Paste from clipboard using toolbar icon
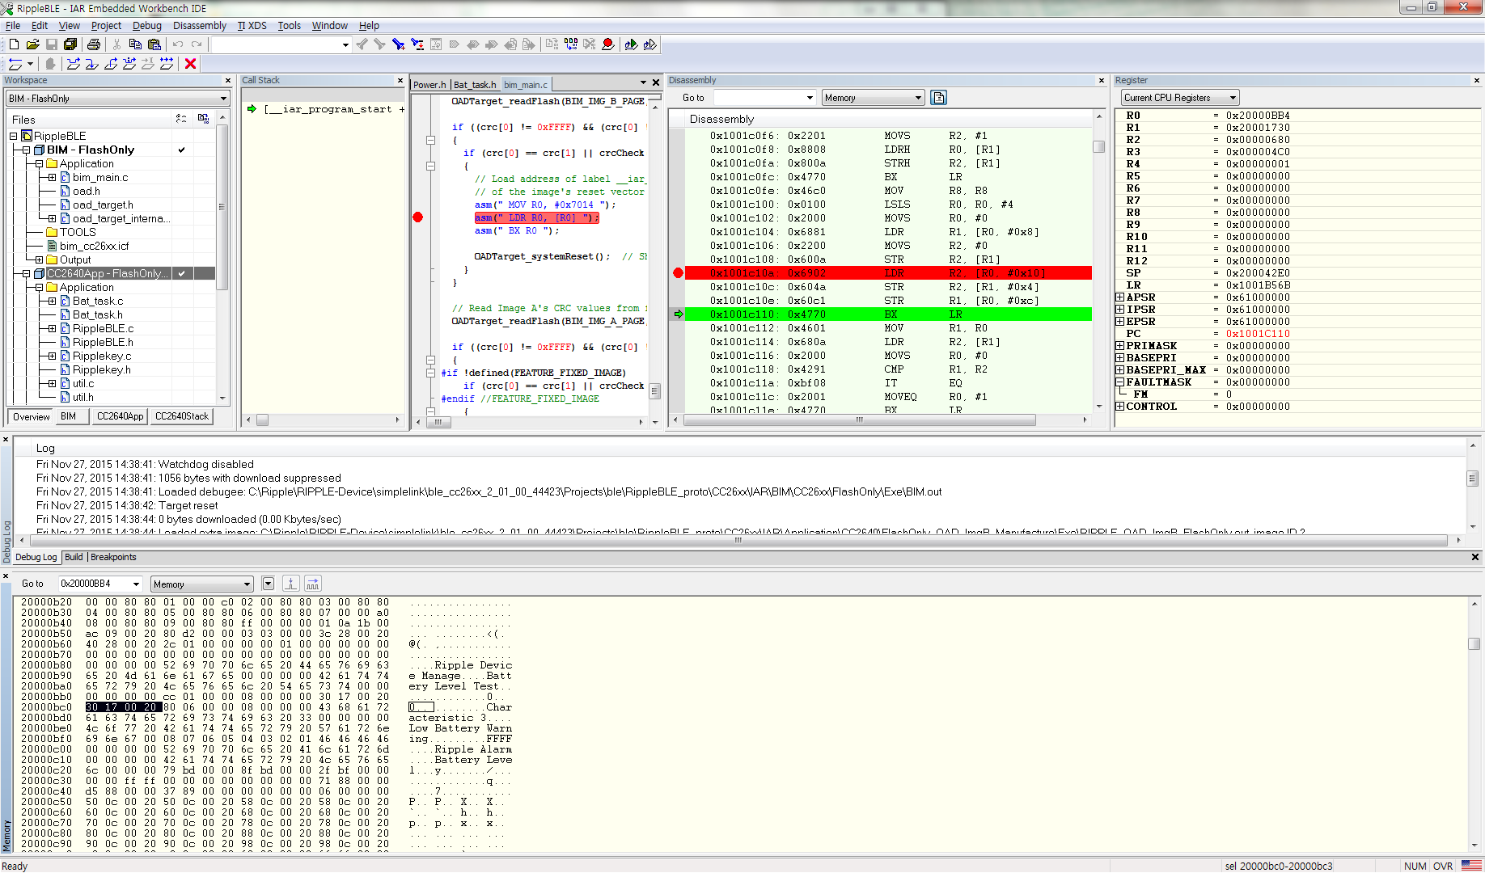The width and height of the screenshot is (1485, 873). click(x=154, y=44)
